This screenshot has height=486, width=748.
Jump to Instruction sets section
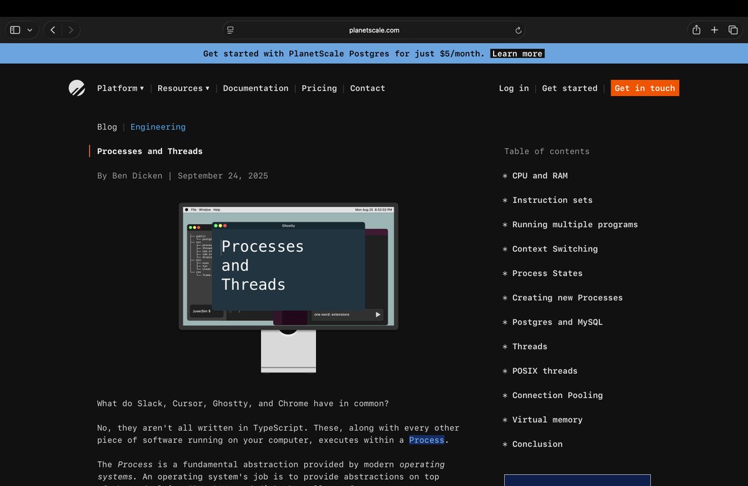coord(552,200)
